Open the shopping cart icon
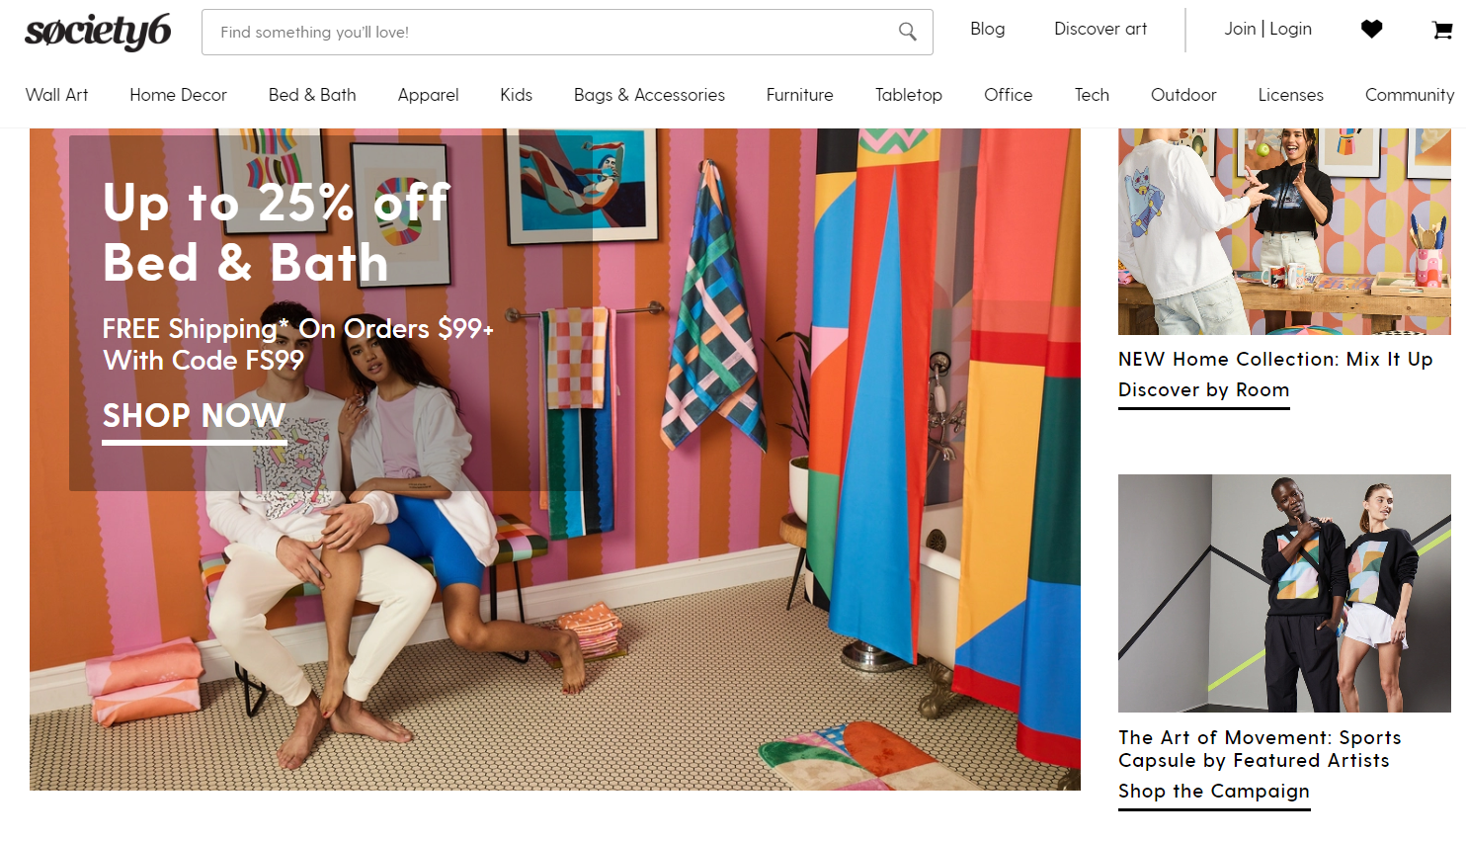The image size is (1466, 841). tap(1441, 30)
